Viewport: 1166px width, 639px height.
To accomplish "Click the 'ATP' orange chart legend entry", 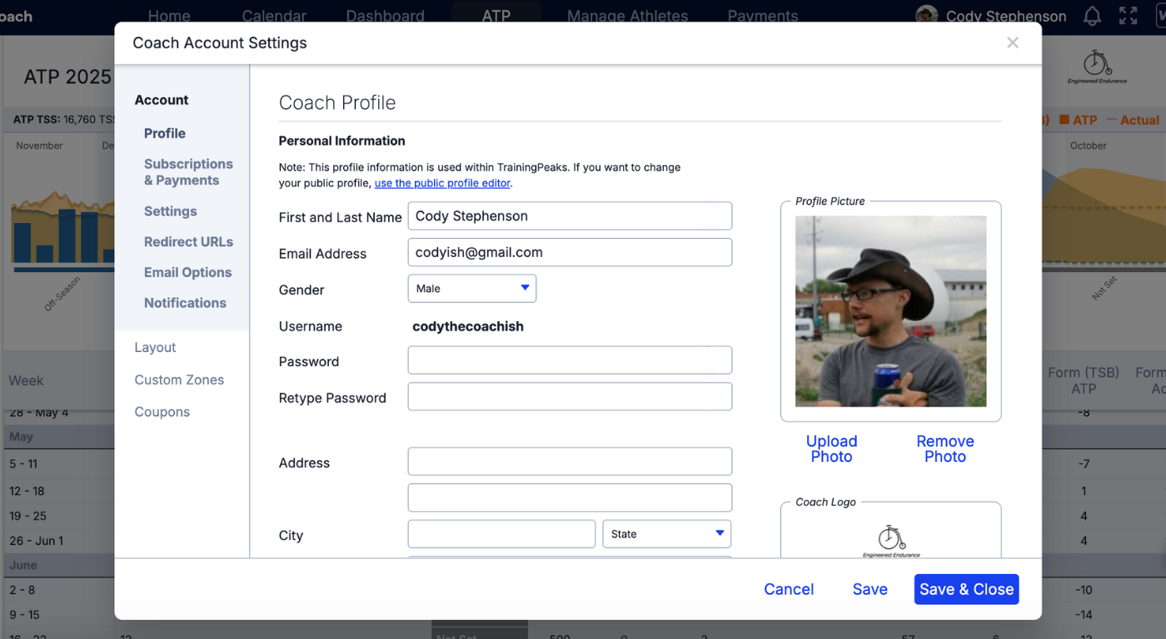I will [1078, 120].
